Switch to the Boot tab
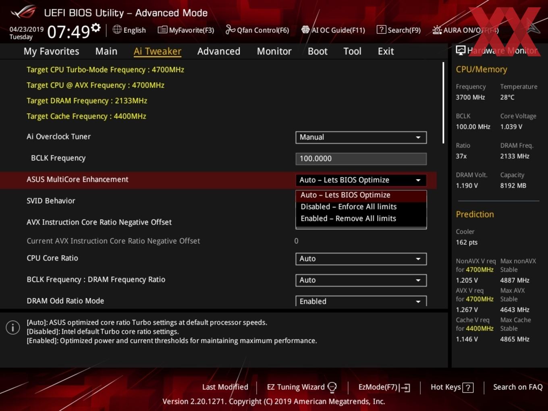 (318, 51)
